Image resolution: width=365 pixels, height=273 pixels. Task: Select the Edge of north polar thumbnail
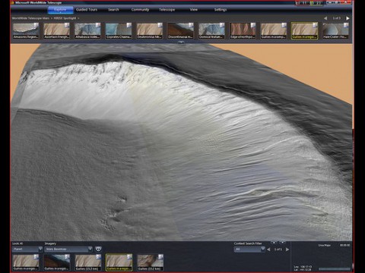243,31
